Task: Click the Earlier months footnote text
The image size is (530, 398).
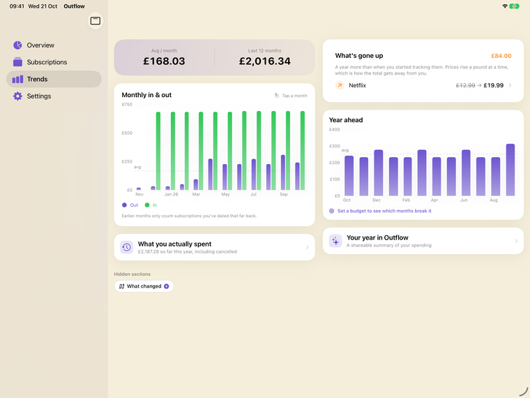Action: 189,216
